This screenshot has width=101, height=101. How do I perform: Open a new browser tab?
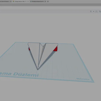48,2
